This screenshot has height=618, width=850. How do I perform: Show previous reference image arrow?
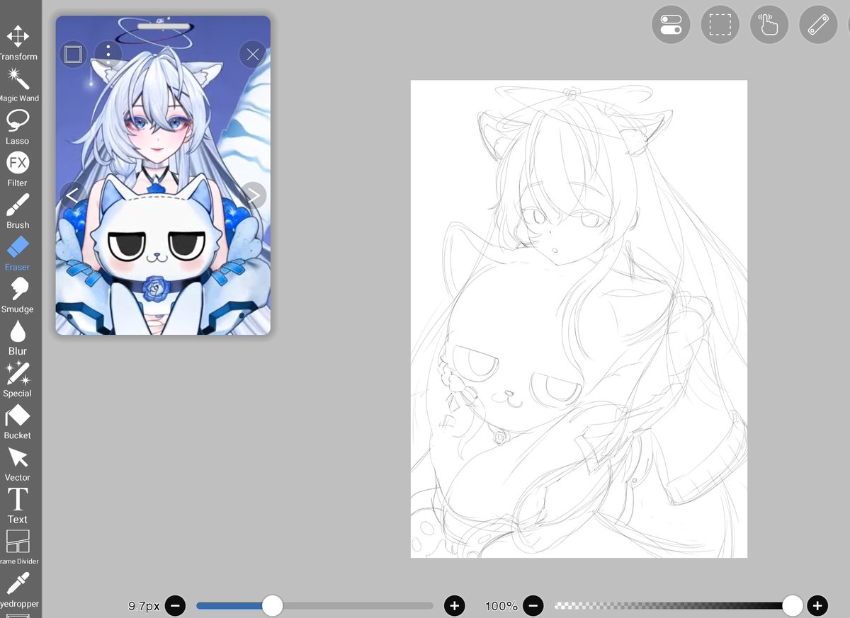coord(73,195)
